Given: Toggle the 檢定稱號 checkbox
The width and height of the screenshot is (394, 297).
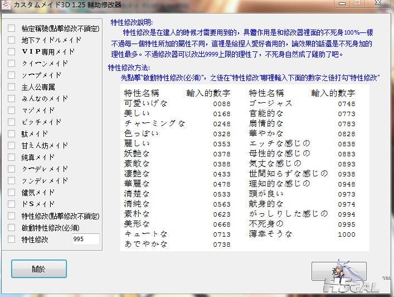Looking at the screenshot, I should (11, 28).
